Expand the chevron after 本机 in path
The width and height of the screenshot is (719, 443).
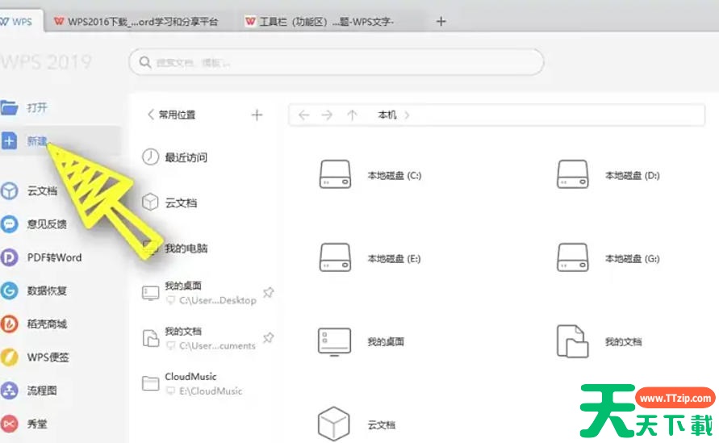(407, 115)
